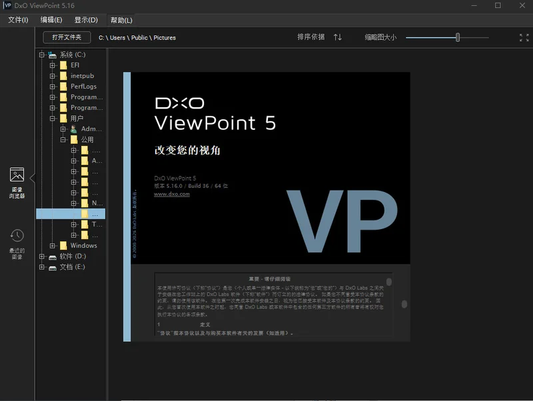The height and width of the screenshot is (401, 533).
Task: Click the 排序依据 sort-by control
Action: pos(311,37)
